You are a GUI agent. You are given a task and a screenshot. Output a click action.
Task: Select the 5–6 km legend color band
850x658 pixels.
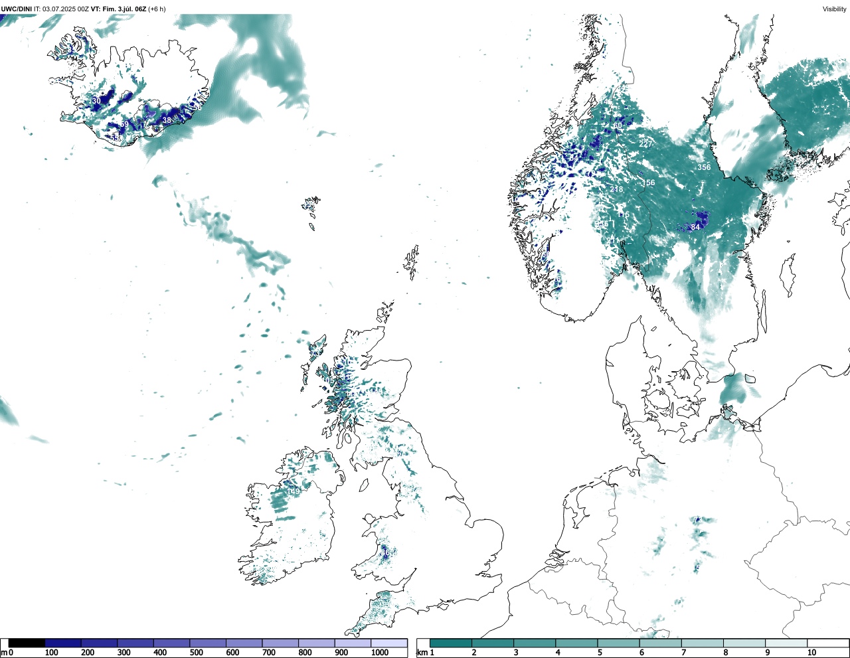(618, 643)
